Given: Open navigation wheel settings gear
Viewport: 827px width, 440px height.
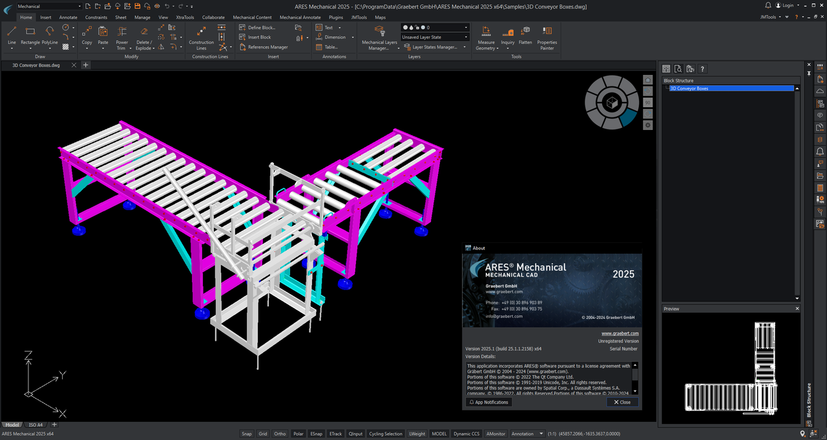Looking at the screenshot, I should click(648, 125).
